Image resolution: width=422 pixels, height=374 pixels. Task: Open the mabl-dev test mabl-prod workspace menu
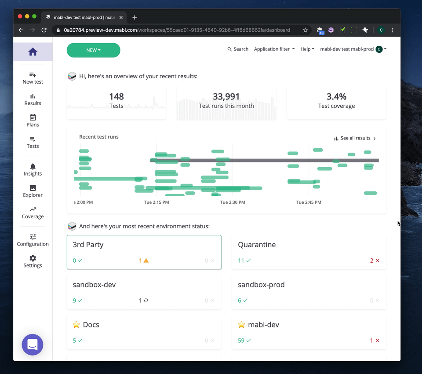(353, 49)
